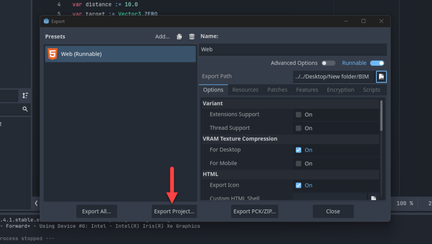The width and height of the screenshot is (432, 244).
Task: Enable Thread Support checkbox
Action: 298,128
